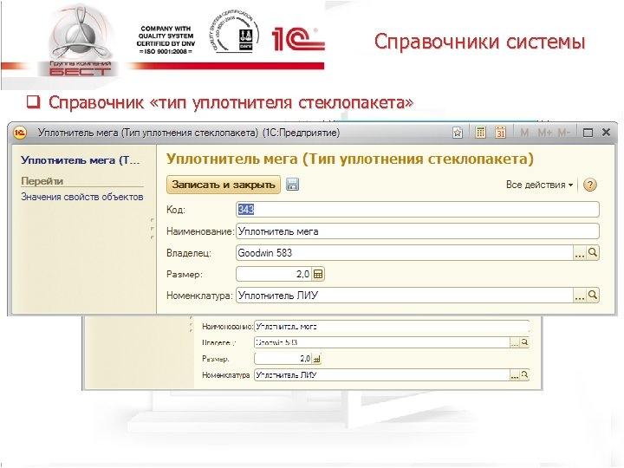Click into the Код field
Screen dimensions: 624x468
pyautogui.click(x=418, y=210)
